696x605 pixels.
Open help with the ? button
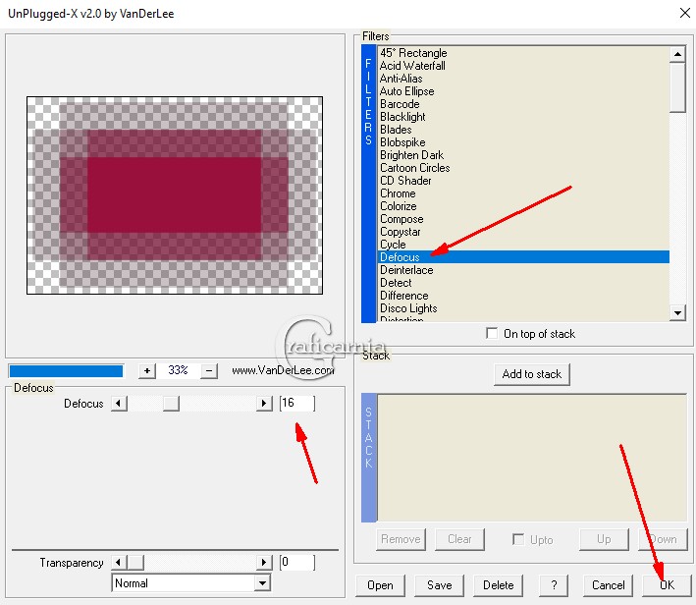(x=554, y=585)
